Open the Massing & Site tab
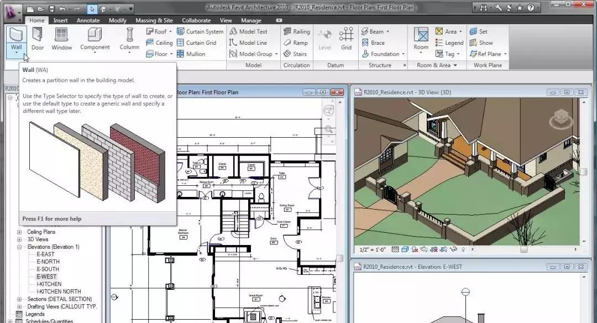Viewport: 597px width, 323px height. click(x=154, y=20)
